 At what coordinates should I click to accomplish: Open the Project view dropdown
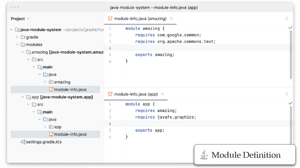[x=20, y=19]
